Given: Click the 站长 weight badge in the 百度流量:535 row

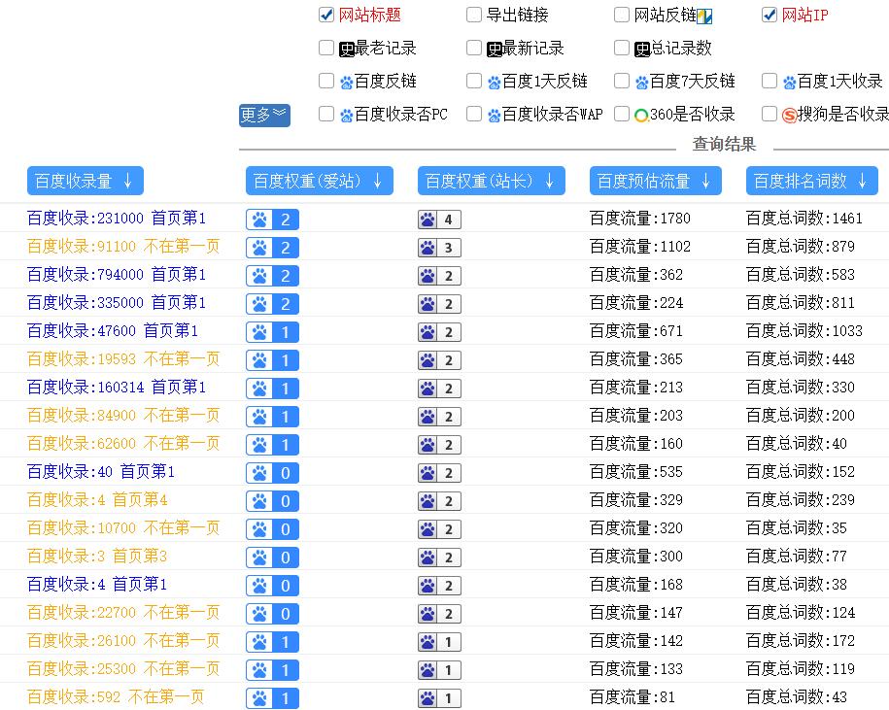Looking at the screenshot, I should click(x=439, y=473).
